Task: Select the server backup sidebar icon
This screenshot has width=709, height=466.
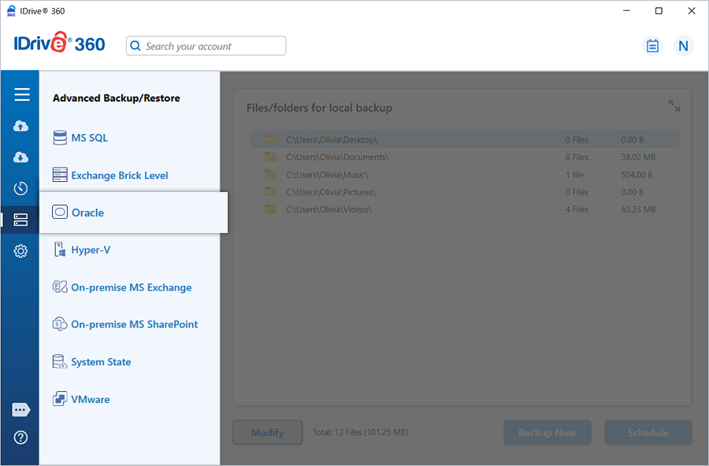Action: pos(21,220)
